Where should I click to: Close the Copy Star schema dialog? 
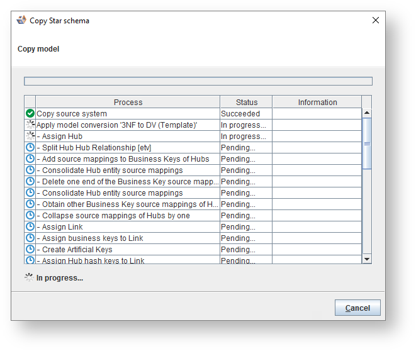pyautogui.click(x=376, y=20)
